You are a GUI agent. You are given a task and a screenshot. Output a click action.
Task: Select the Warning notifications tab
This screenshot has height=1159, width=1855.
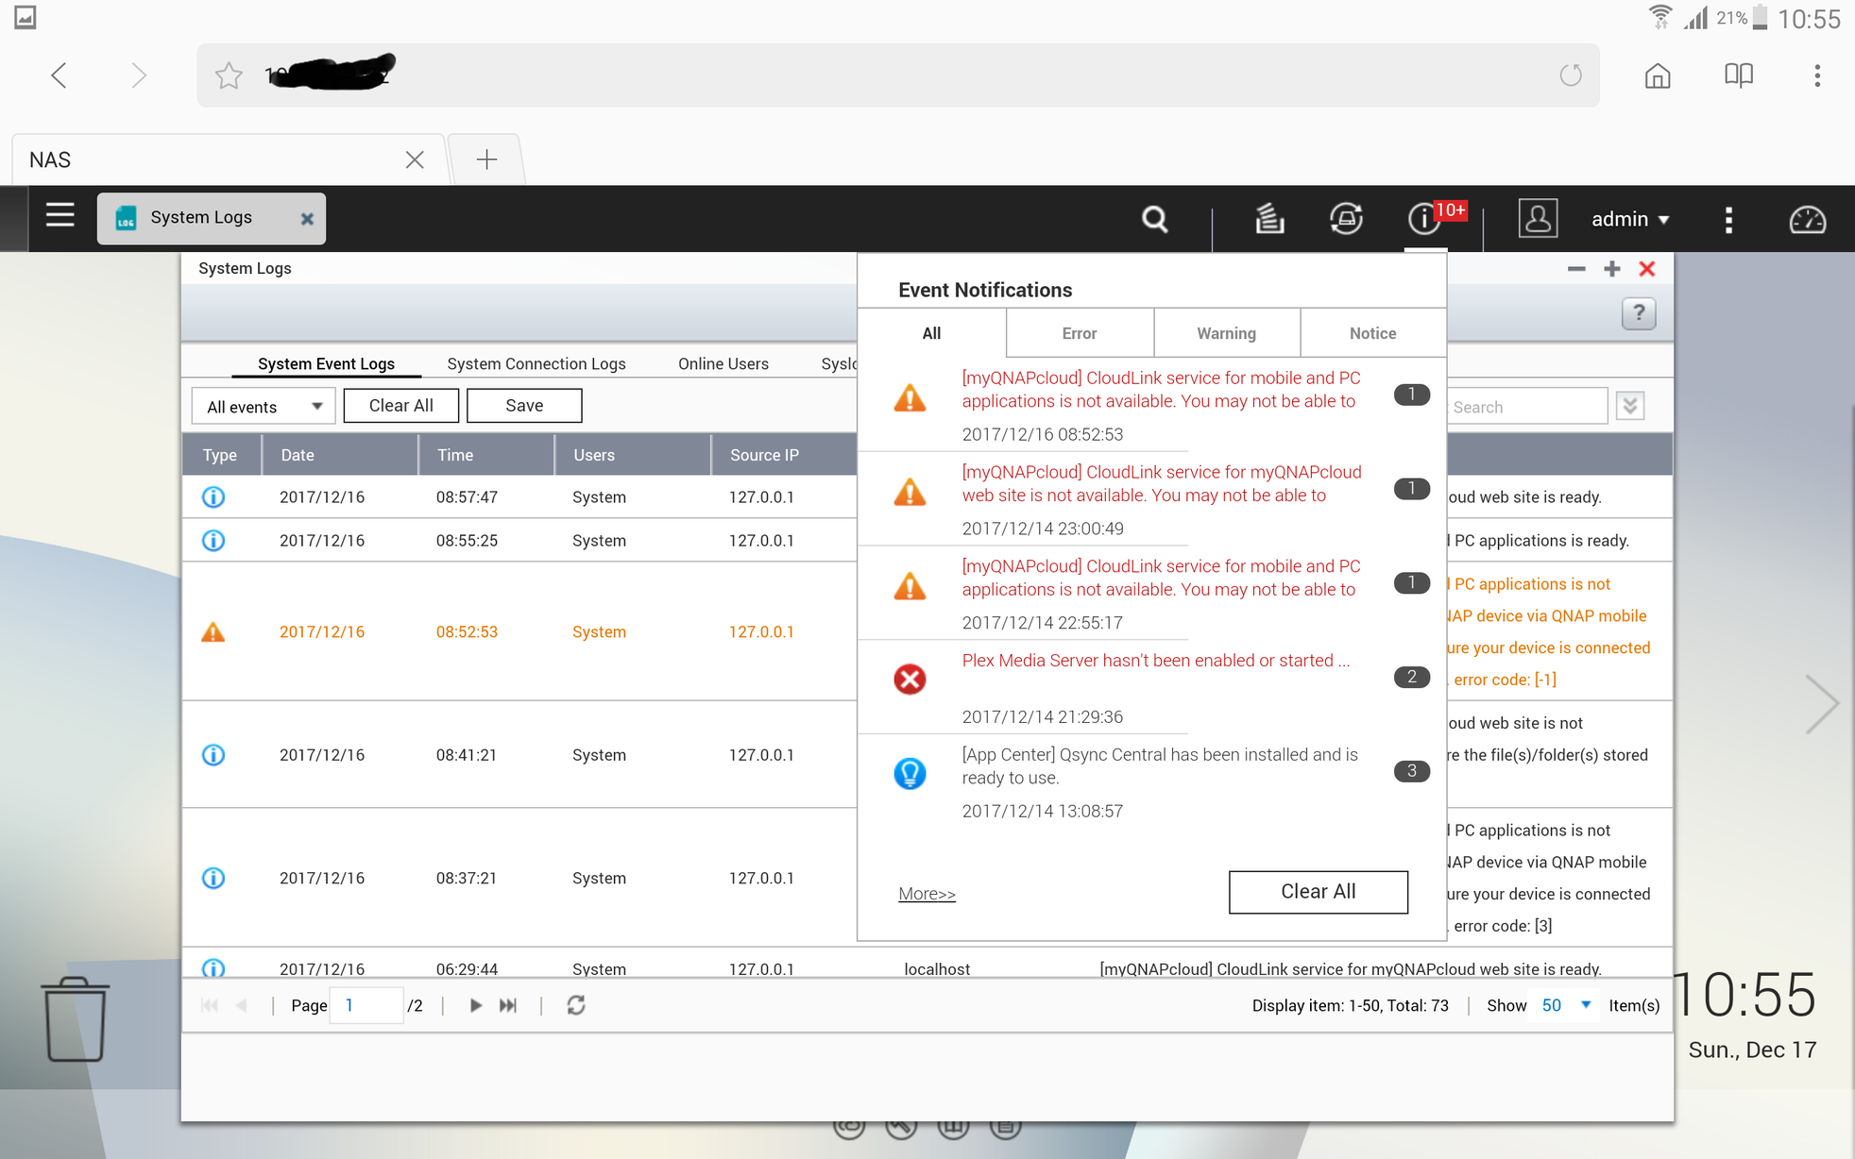click(1226, 333)
